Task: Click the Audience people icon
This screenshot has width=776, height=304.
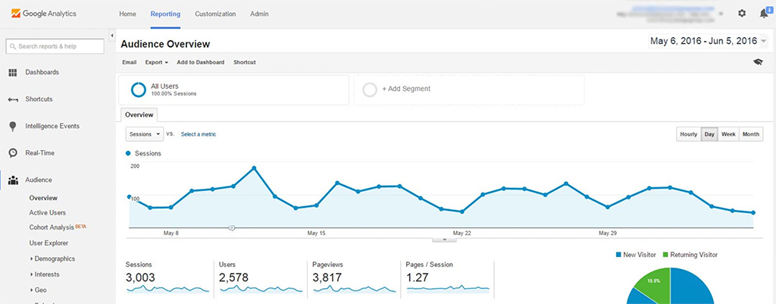Action: (x=13, y=180)
